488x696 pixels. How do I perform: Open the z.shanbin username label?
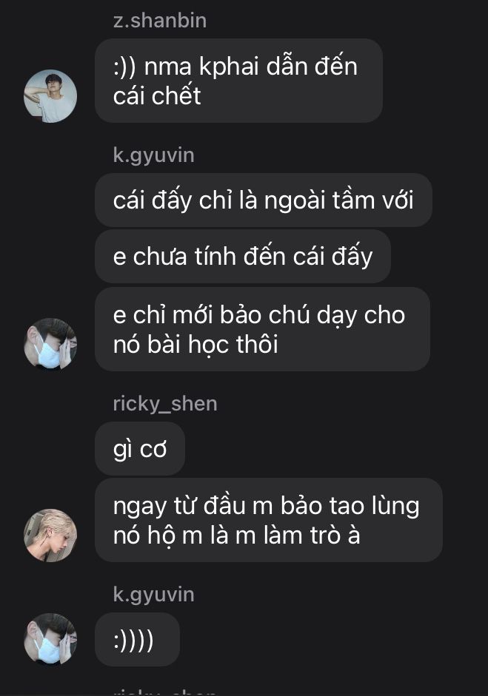pyautogui.click(x=159, y=21)
